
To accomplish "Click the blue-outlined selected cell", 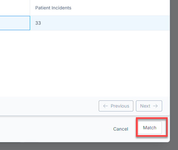I will 15,23.
